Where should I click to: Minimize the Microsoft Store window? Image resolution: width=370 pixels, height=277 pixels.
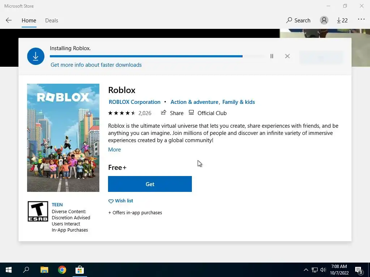coord(328,6)
